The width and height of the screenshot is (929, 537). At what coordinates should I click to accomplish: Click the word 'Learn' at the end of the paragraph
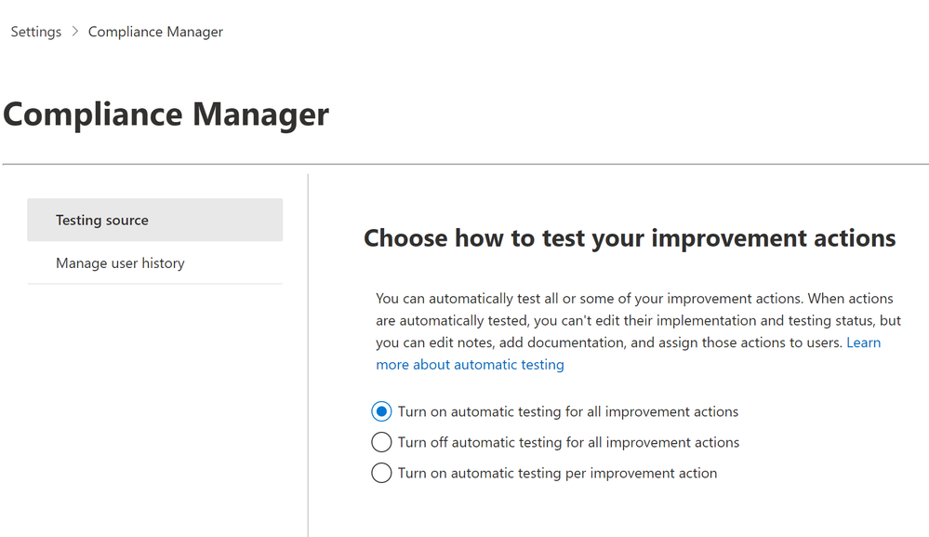click(x=863, y=342)
